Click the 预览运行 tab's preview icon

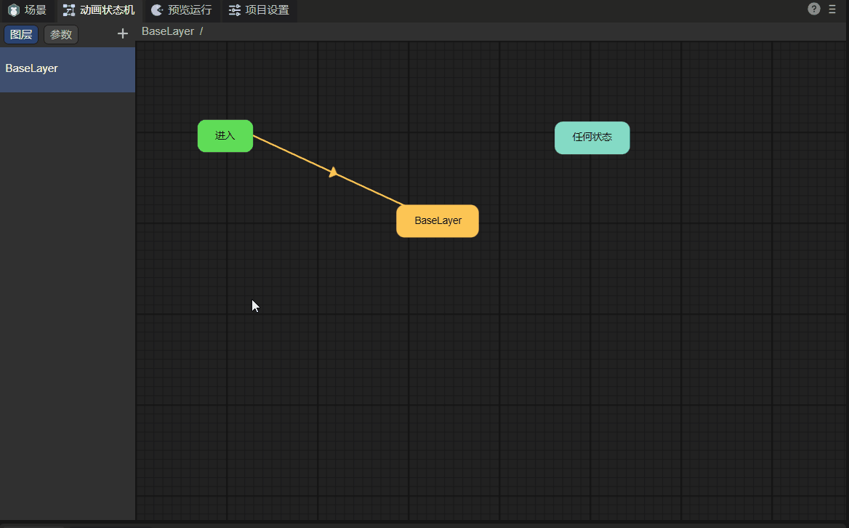click(x=157, y=10)
